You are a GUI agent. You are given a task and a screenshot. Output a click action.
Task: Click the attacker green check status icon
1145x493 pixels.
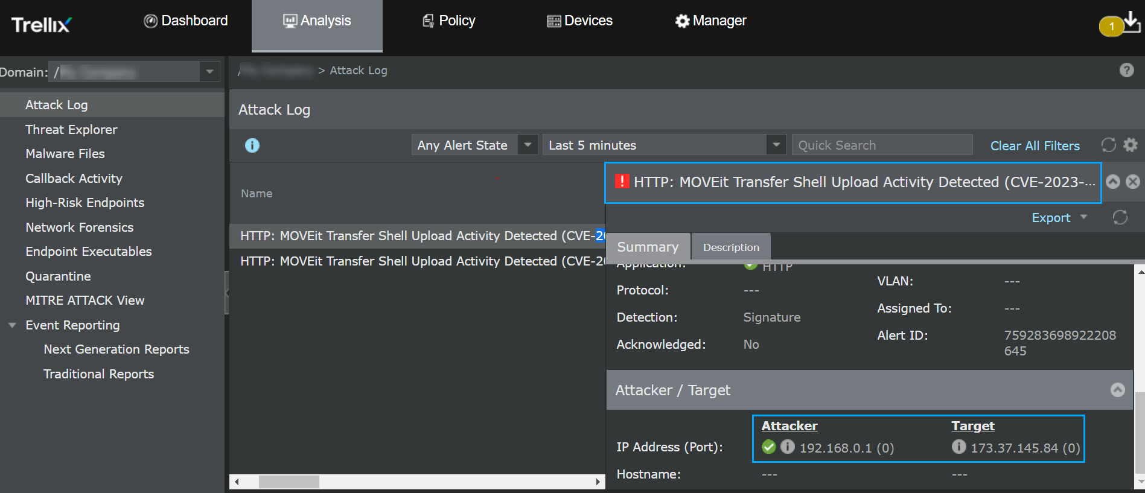click(x=769, y=447)
